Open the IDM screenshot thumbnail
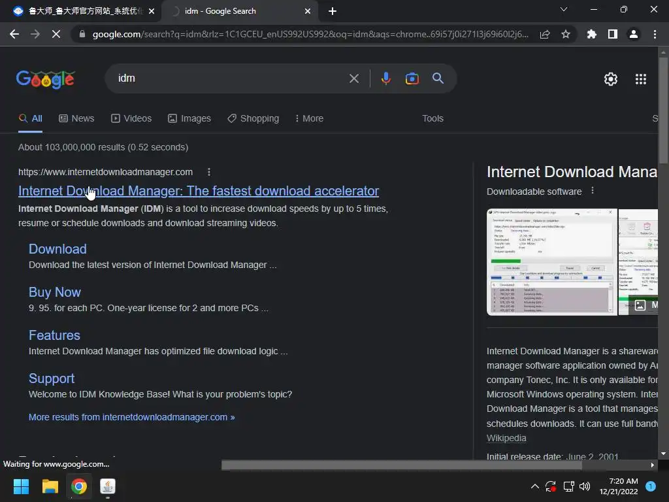The width and height of the screenshot is (669, 502). coord(551,262)
